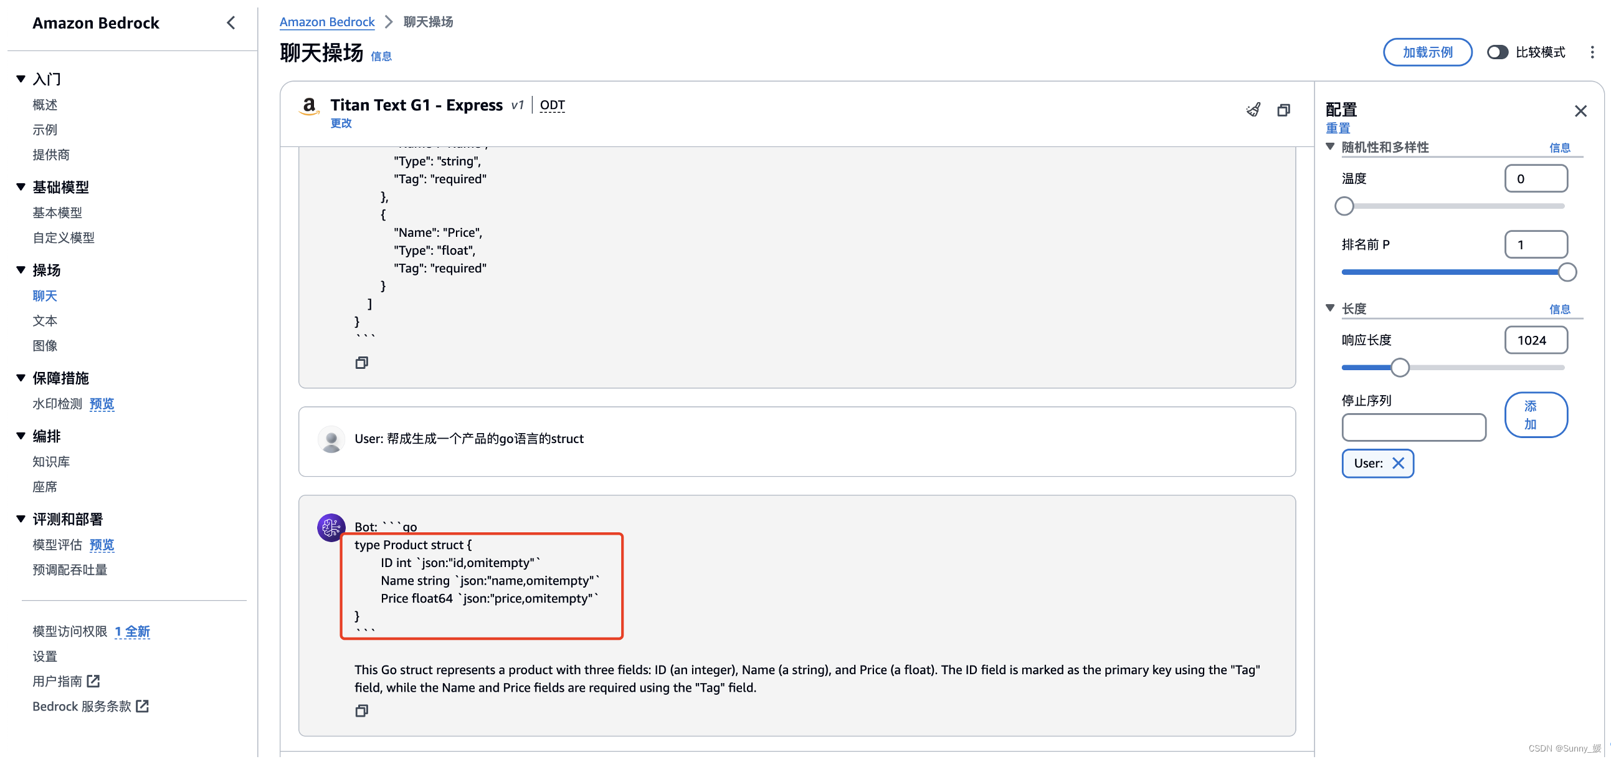The image size is (1611, 759).
Task: Open 知识库 page
Action: [51, 462]
